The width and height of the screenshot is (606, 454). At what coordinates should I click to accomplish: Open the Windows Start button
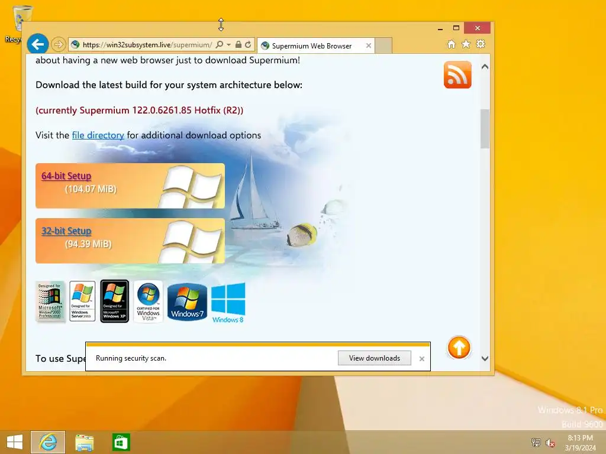(15, 442)
